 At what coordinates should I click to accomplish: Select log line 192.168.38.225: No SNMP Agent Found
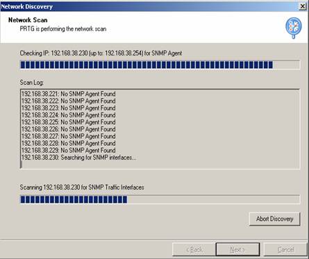point(69,122)
